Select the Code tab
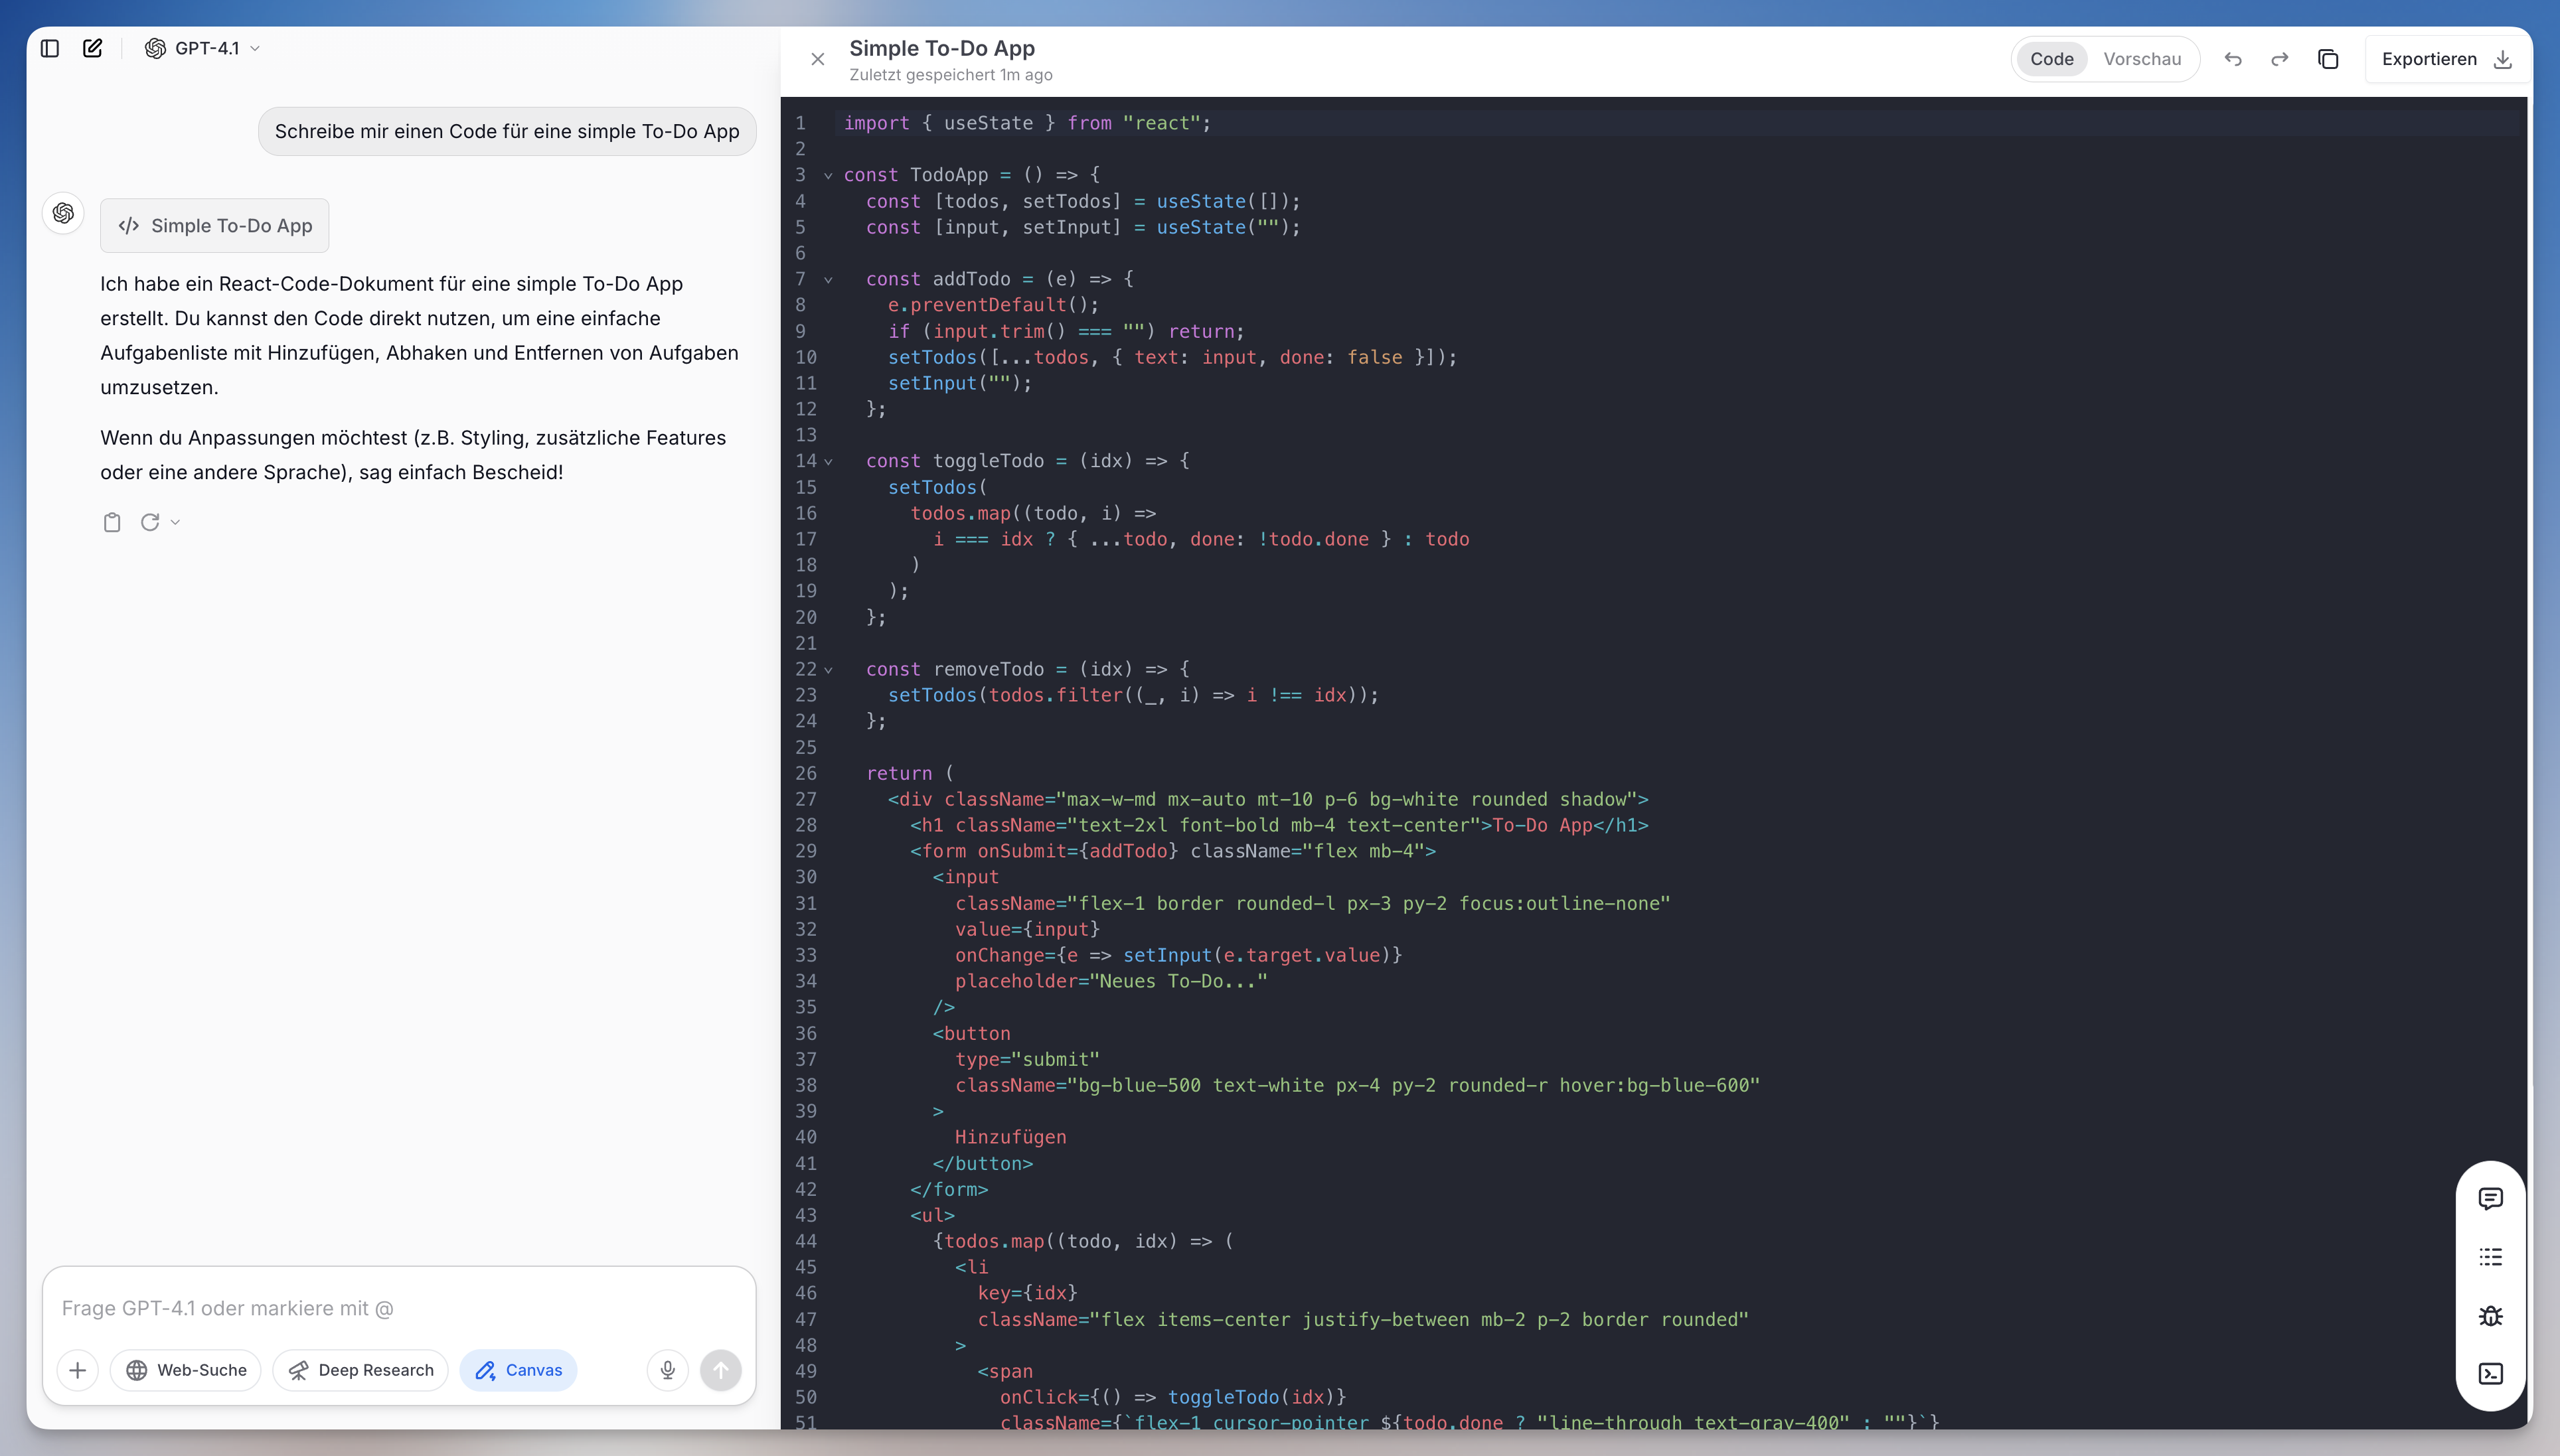Screen dimensions: 2560x1456 point(2051,59)
